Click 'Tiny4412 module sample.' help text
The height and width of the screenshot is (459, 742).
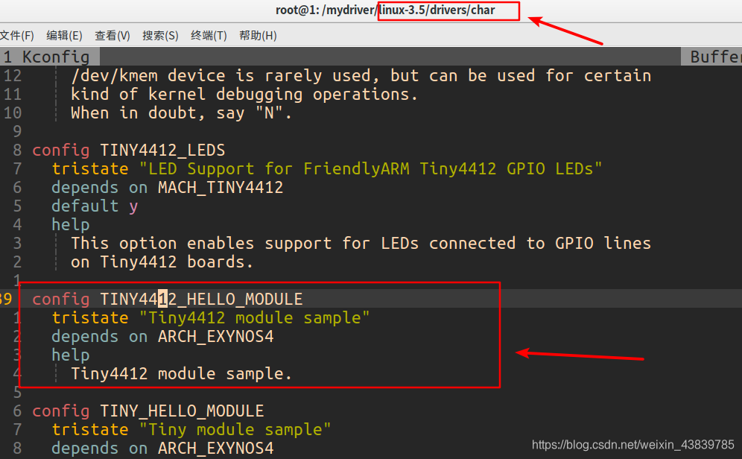pyautogui.click(x=181, y=373)
